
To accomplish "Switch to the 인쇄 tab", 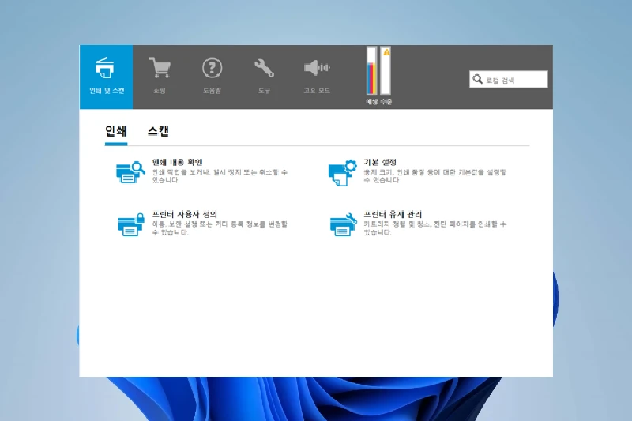I will click(x=116, y=131).
